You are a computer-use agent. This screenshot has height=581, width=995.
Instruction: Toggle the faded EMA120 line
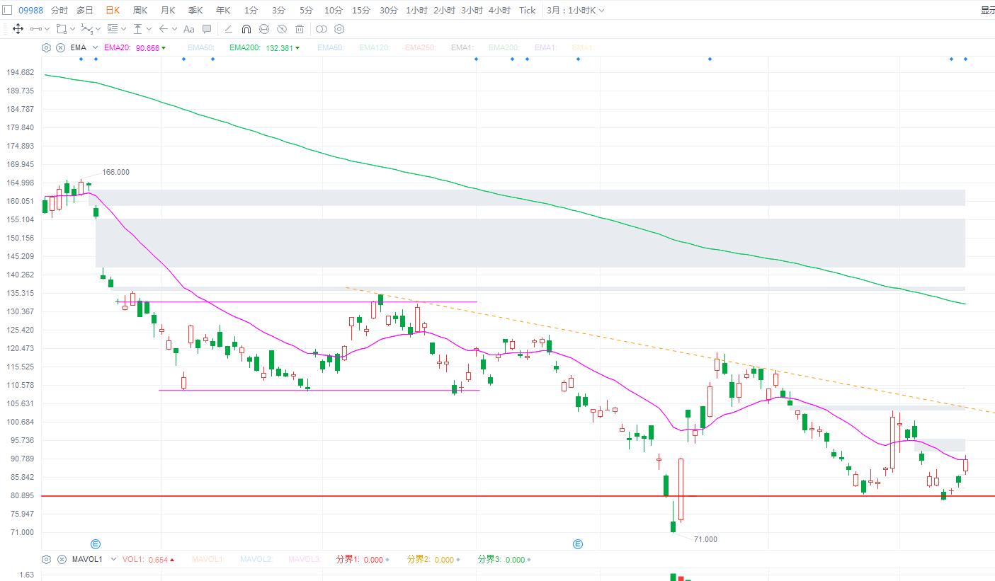(374, 47)
